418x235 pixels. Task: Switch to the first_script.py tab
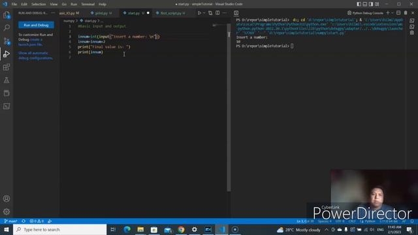coord(170,13)
